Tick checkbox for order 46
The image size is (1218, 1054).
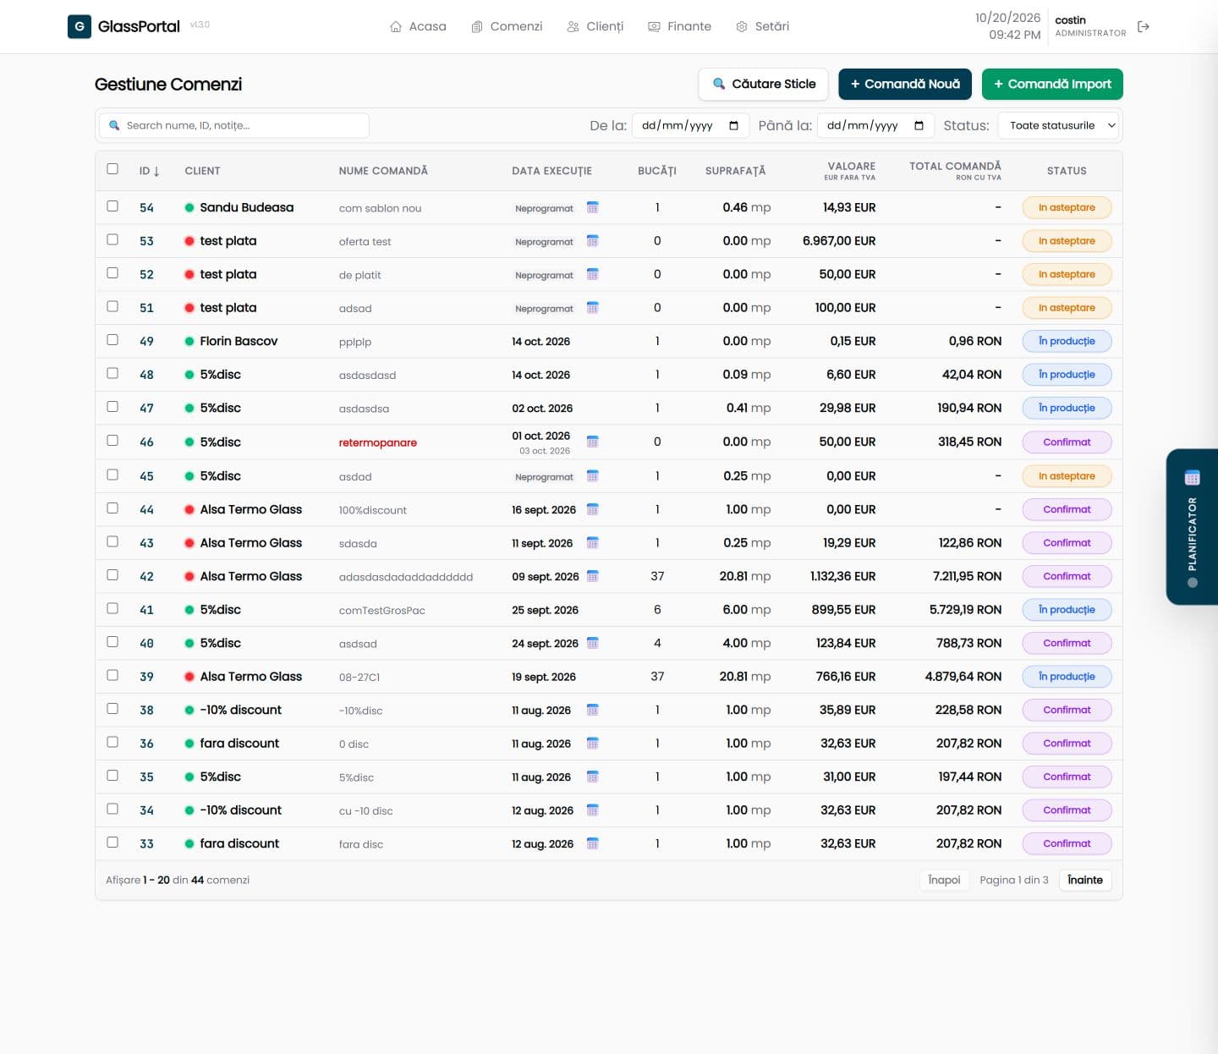pos(112,440)
